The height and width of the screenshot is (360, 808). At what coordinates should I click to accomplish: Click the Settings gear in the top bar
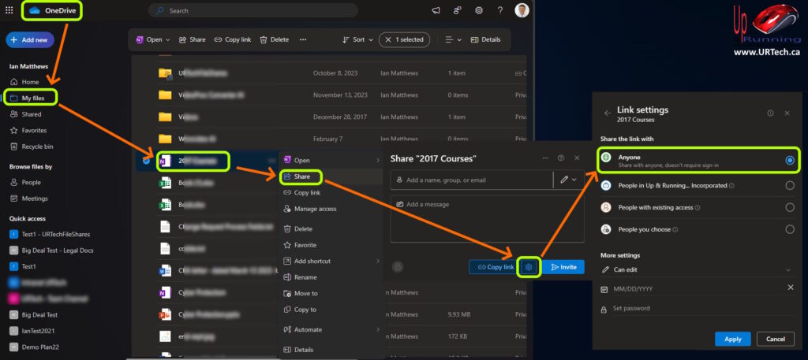[479, 10]
